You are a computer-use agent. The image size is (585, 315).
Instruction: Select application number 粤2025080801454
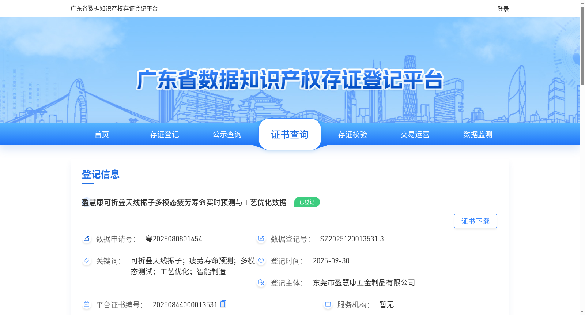[x=174, y=239]
